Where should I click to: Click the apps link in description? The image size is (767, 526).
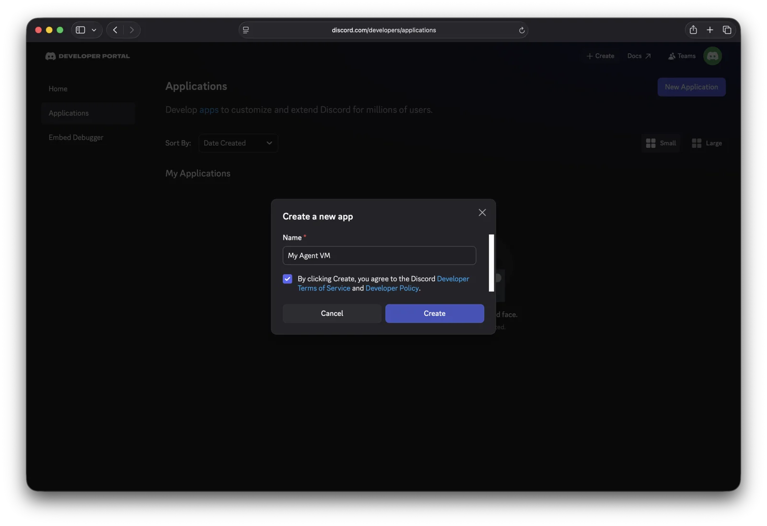[x=209, y=110]
